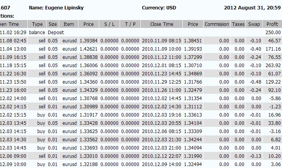This screenshot has height=168, width=282.
Task: Click the date 2012 August 31, 20:59
Action: click(x=252, y=8)
